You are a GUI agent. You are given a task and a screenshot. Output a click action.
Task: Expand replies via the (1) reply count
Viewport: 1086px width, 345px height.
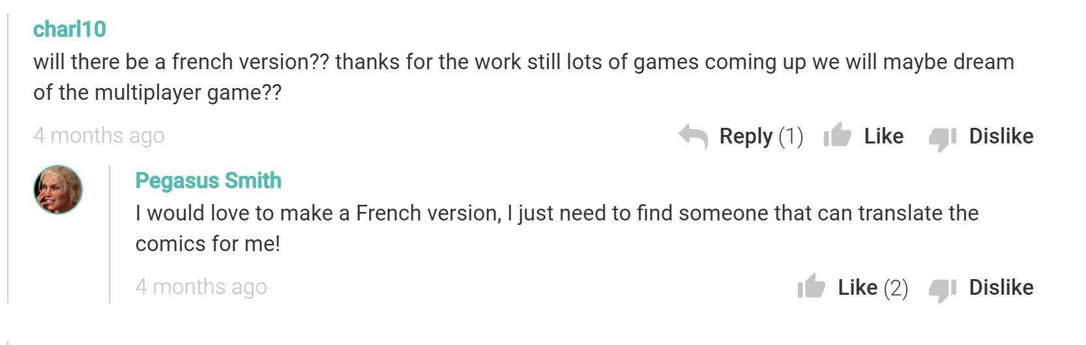tap(791, 136)
